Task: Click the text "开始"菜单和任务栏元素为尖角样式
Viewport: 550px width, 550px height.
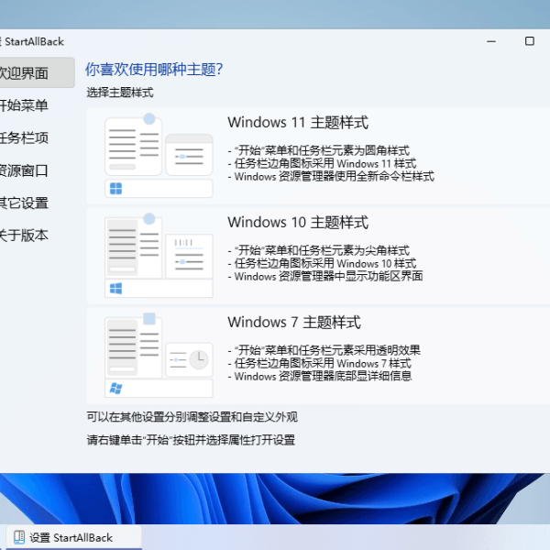Action: tap(322, 250)
